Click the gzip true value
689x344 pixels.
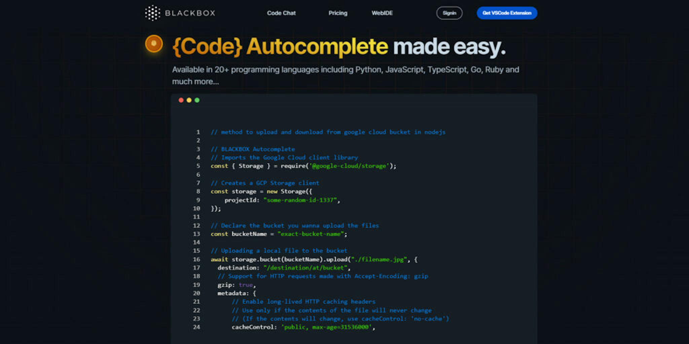(246, 285)
